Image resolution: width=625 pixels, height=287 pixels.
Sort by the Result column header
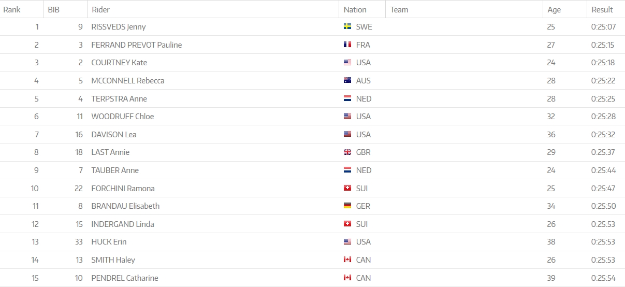602,9
